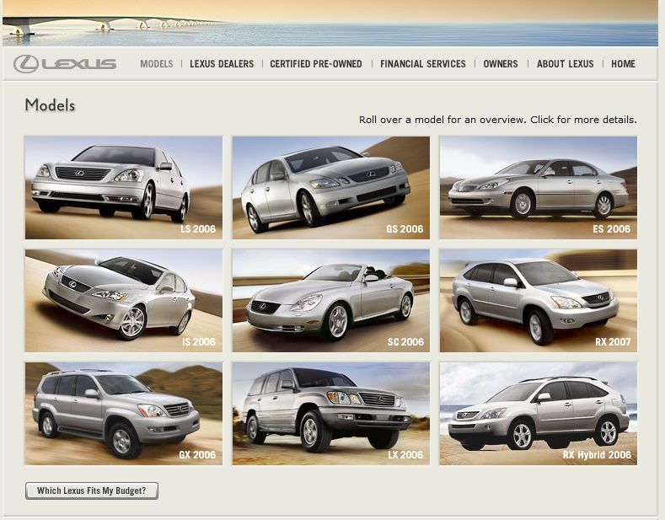Select Financial Services in navigation
The height and width of the screenshot is (520, 665).
(x=423, y=63)
